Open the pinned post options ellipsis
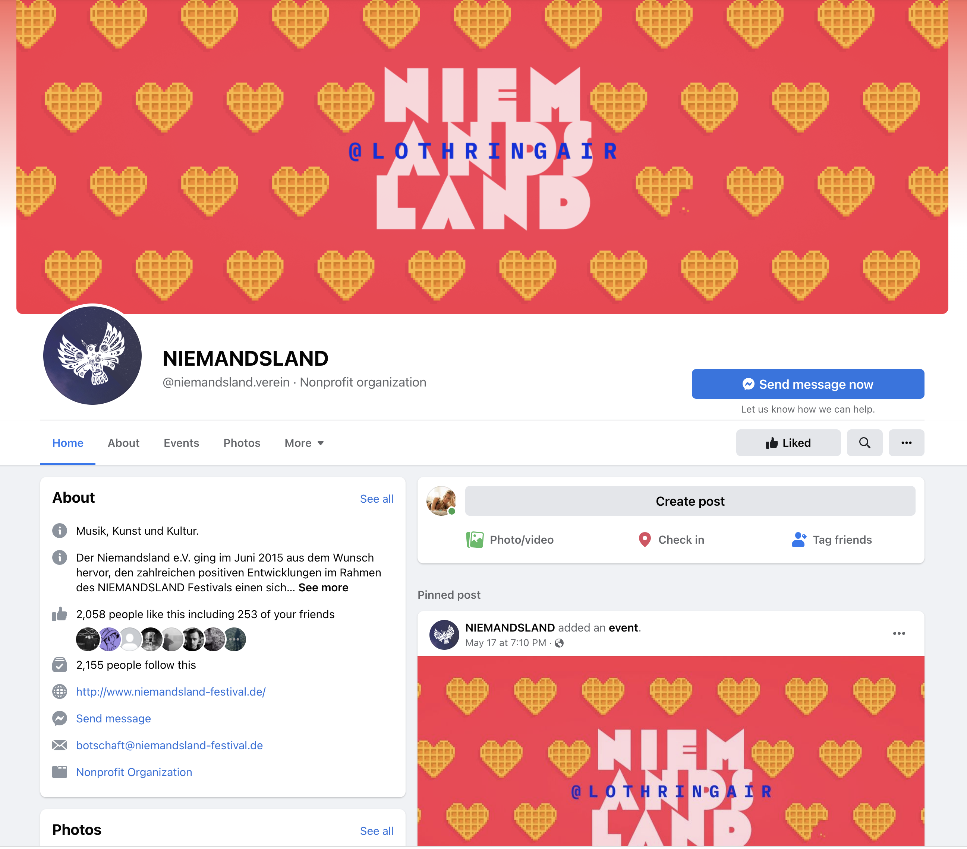 pyautogui.click(x=899, y=633)
